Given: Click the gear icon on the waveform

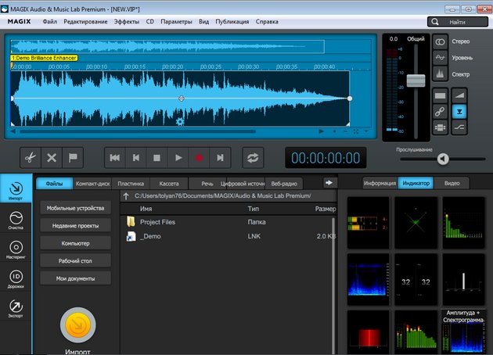Looking at the screenshot, I should [x=180, y=121].
